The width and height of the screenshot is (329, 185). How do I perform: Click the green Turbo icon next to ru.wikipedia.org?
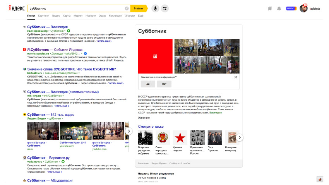pyautogui.click(x=69, y=31)
